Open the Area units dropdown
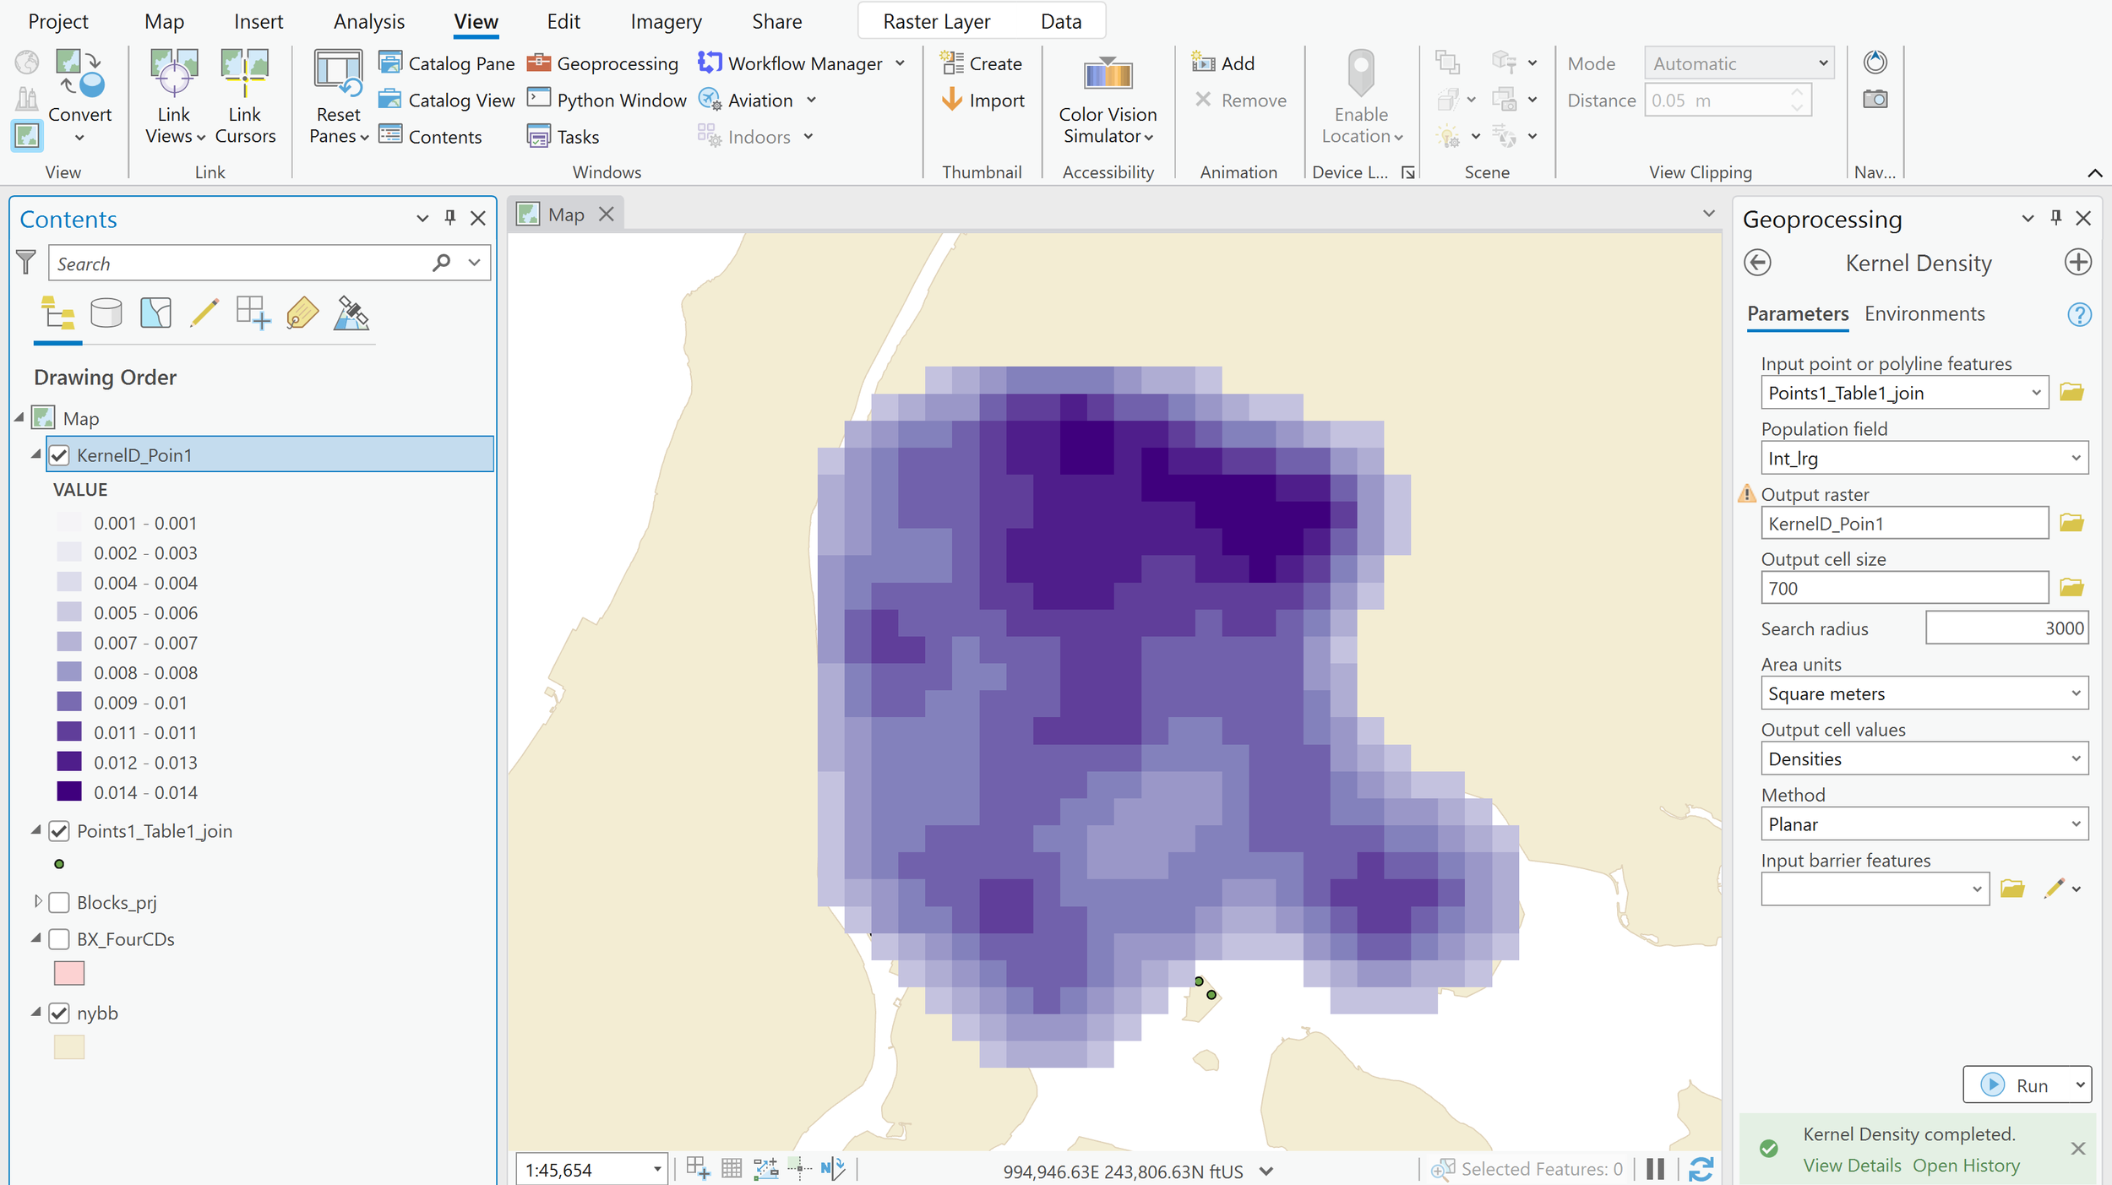Screen dimensions: 2112x1185 click(x=2077, y=693)
